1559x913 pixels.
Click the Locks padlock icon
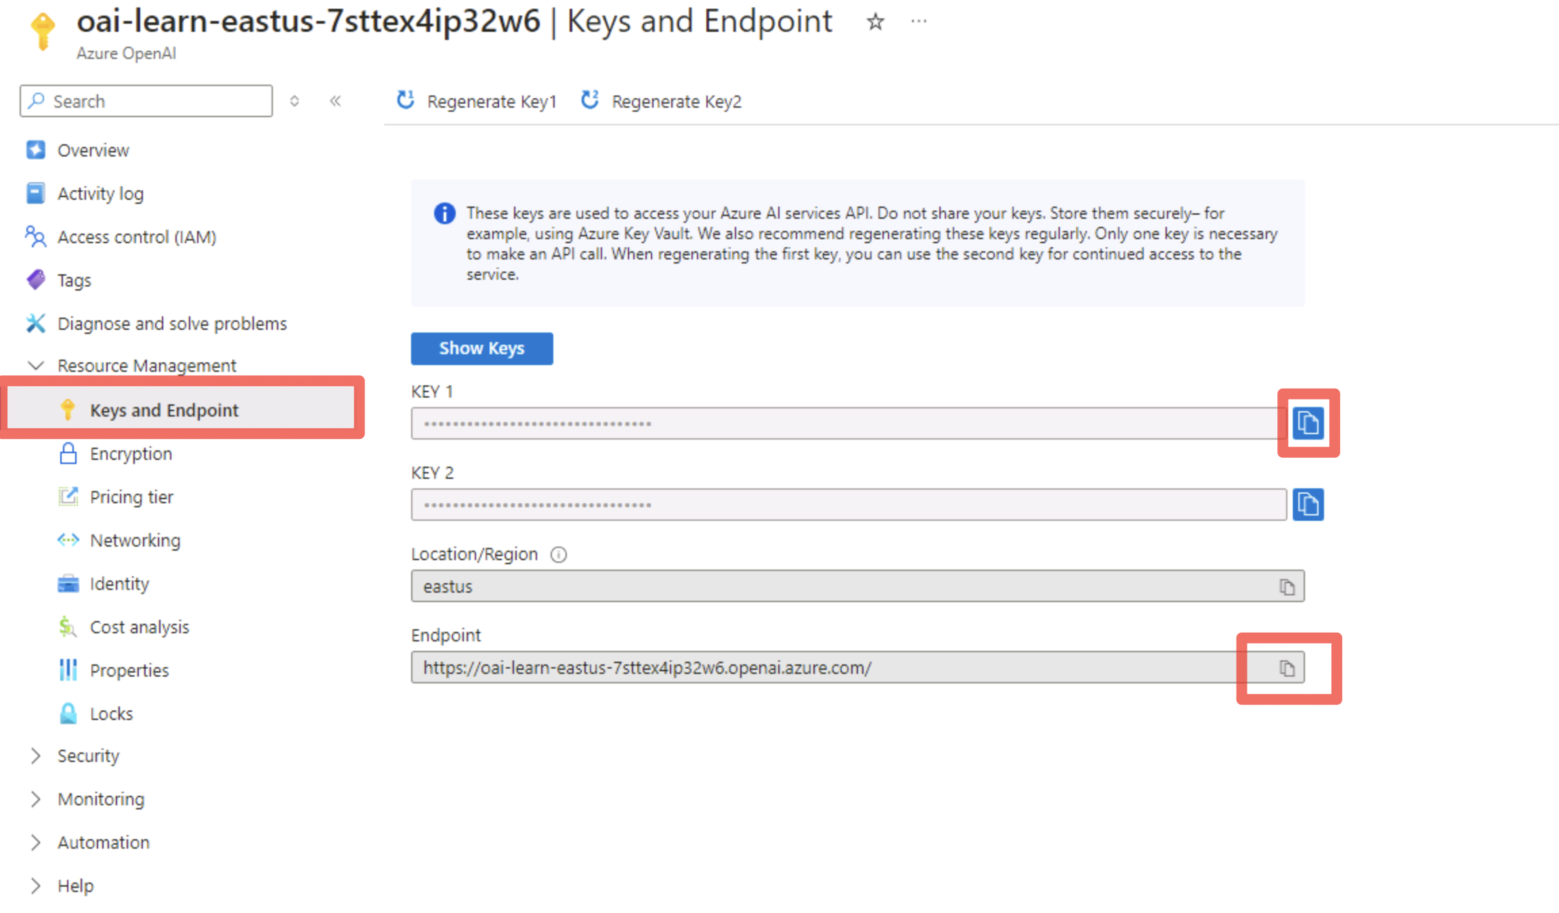click(x=68, y=713)
